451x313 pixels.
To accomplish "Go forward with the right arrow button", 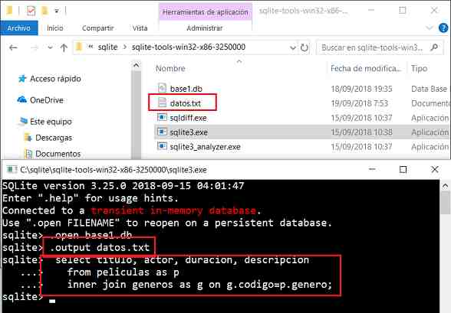I will 34,47.
